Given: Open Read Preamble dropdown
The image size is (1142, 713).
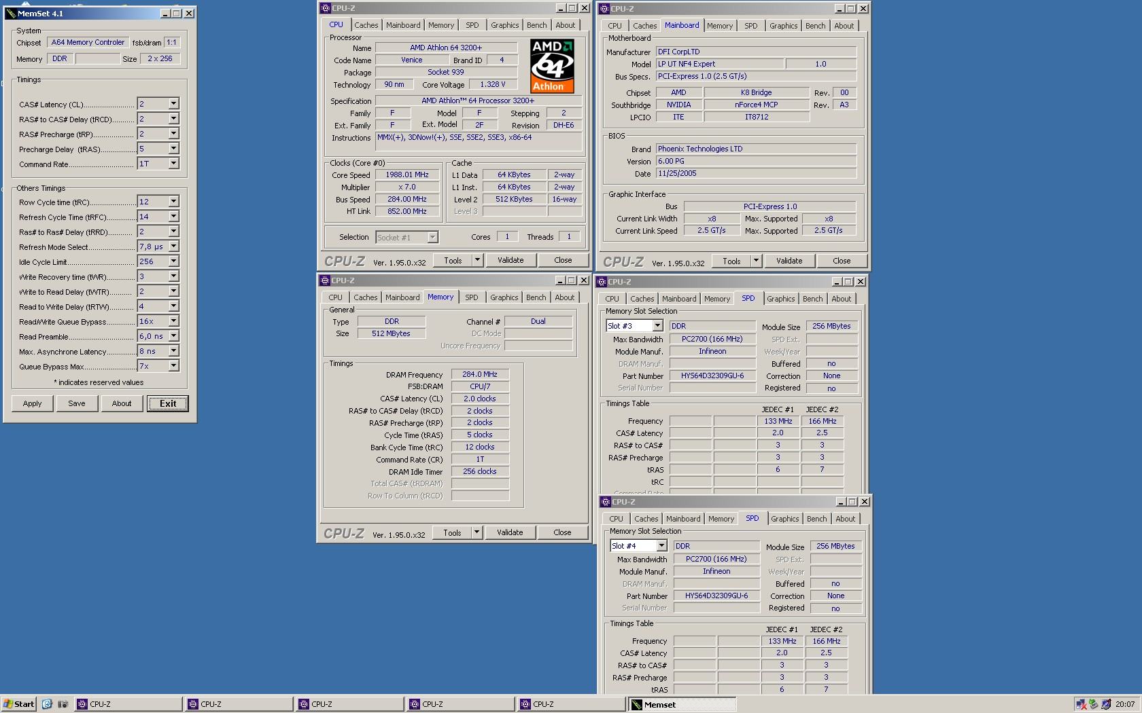Looking at the screenshot, I should coord(173,336).
